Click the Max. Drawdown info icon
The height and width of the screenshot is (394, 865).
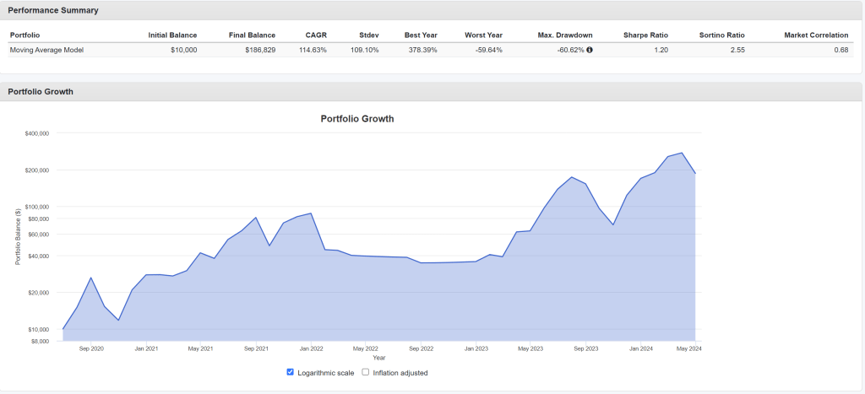tap(590, 51)
